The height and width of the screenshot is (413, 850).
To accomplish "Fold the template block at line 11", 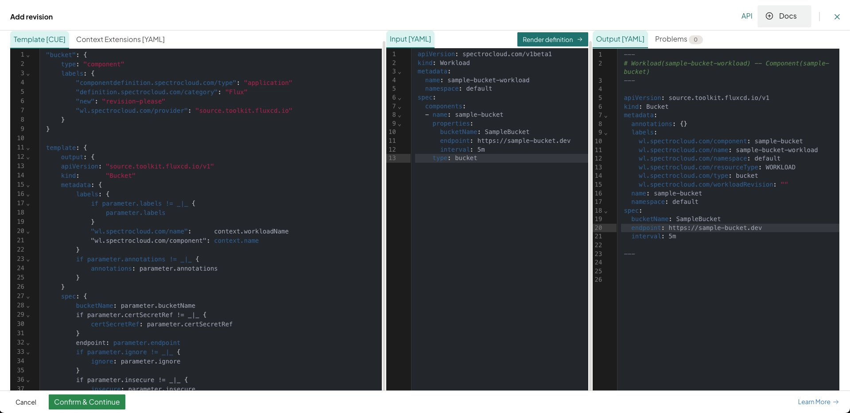I will 28,148.
